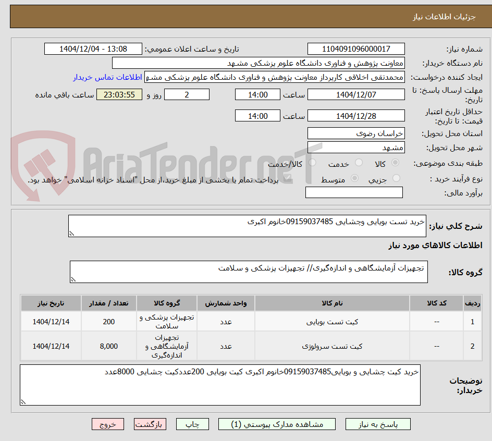Click the general need description textarea
The height and width of the screenshot is (441, 492).
[x=247, y=226]
